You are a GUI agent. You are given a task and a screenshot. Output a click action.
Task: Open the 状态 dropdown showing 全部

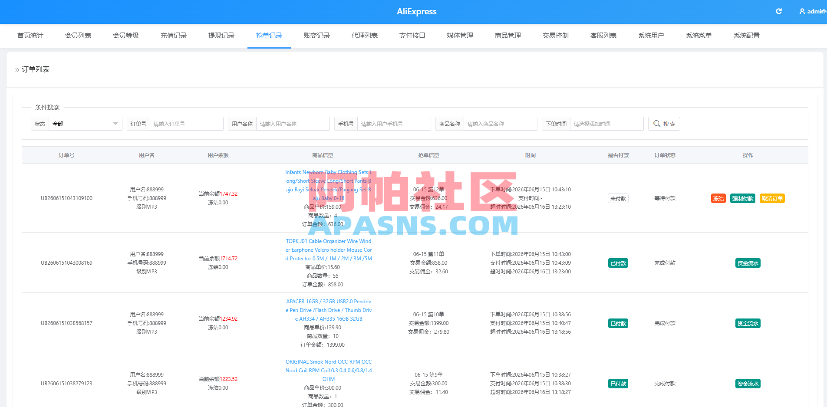tap(85, 124)
